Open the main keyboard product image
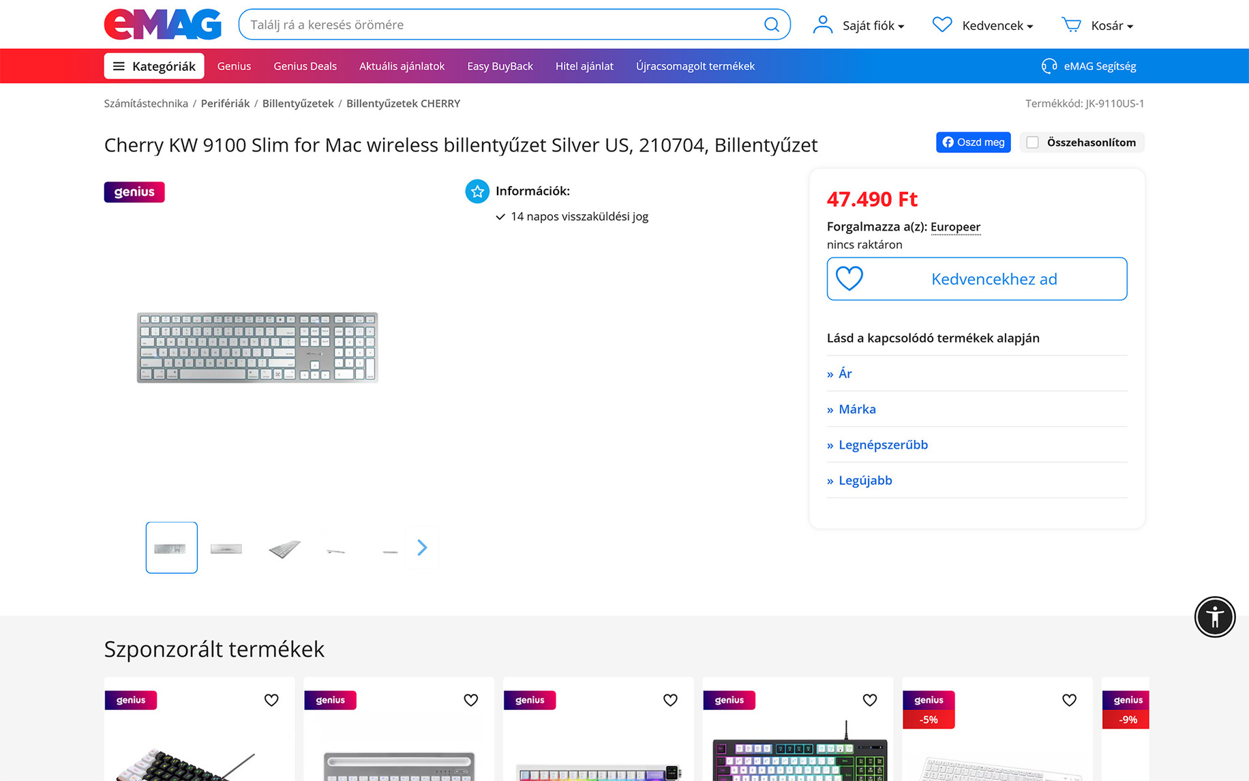1249x781 pixels. (x=258, y=348)
